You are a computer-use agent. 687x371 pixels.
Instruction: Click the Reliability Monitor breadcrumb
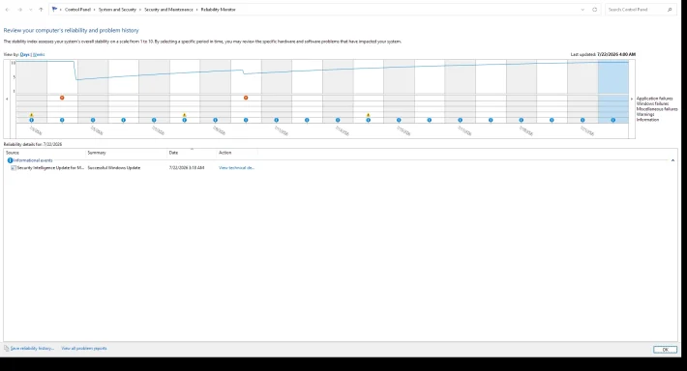point(218,10)
